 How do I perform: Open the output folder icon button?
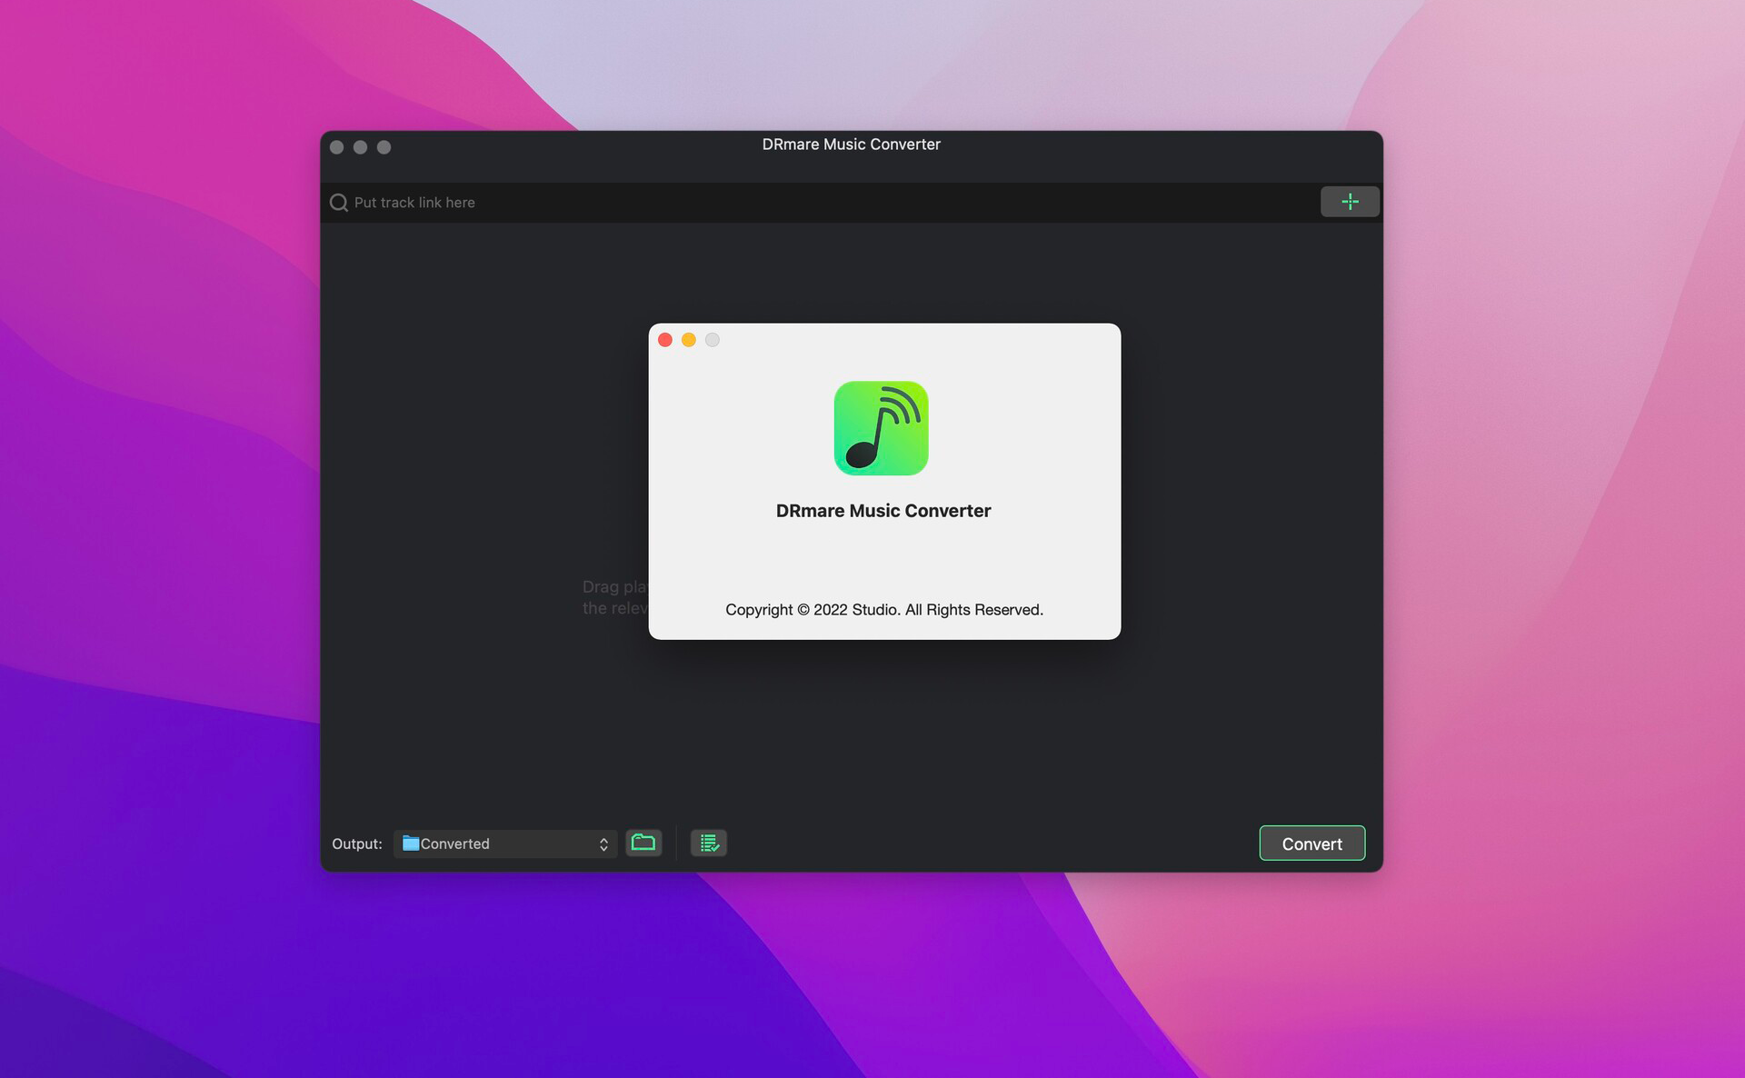tap(643, 843)
